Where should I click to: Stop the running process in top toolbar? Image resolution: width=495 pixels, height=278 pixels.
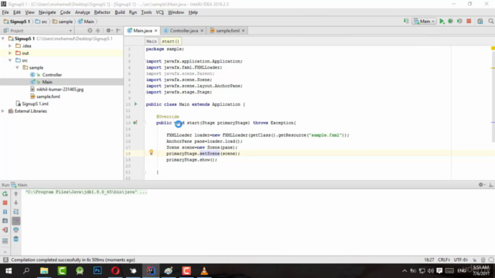(x=469, y=21)
